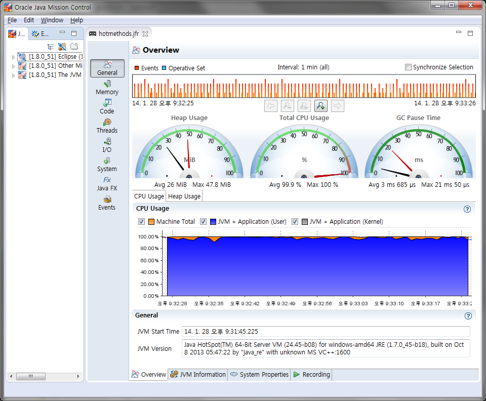The width and height of the screenshot is (486, 401).
Task: Switch to the Heap Usage tab
Action: tap(184, 196)
